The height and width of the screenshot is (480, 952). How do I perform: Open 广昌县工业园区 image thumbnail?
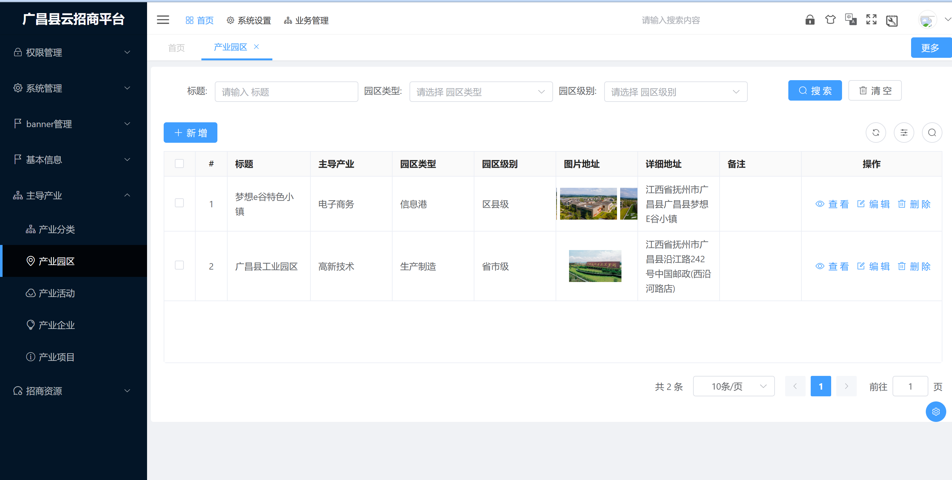click(x=595, y=266)
